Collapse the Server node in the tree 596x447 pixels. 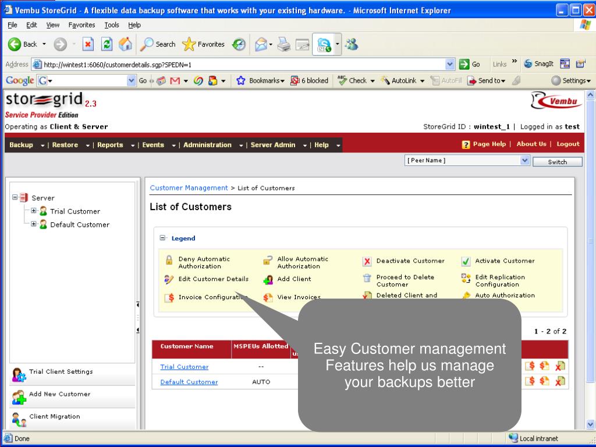(15, 197)
